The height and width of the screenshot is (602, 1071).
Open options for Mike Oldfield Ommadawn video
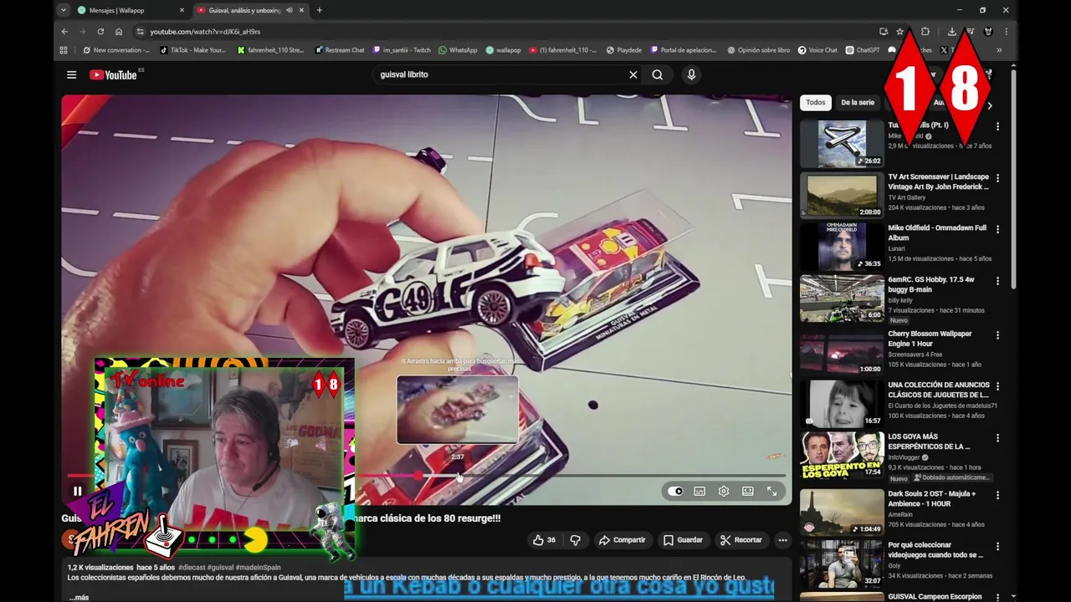(997, 229)
